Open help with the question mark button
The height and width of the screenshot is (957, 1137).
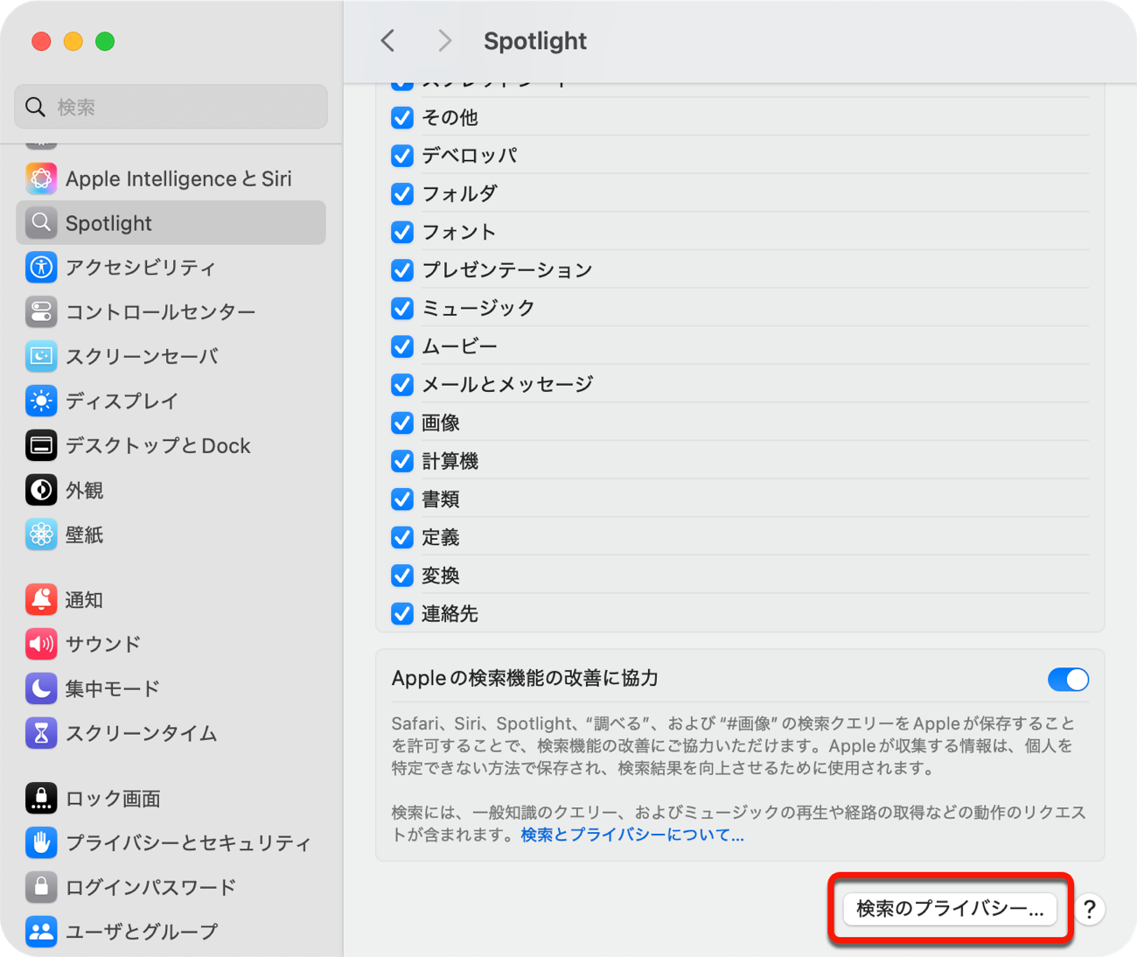click(1089, 909)
